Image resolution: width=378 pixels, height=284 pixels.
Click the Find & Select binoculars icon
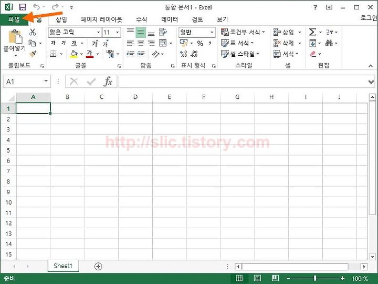coord(329,43)
